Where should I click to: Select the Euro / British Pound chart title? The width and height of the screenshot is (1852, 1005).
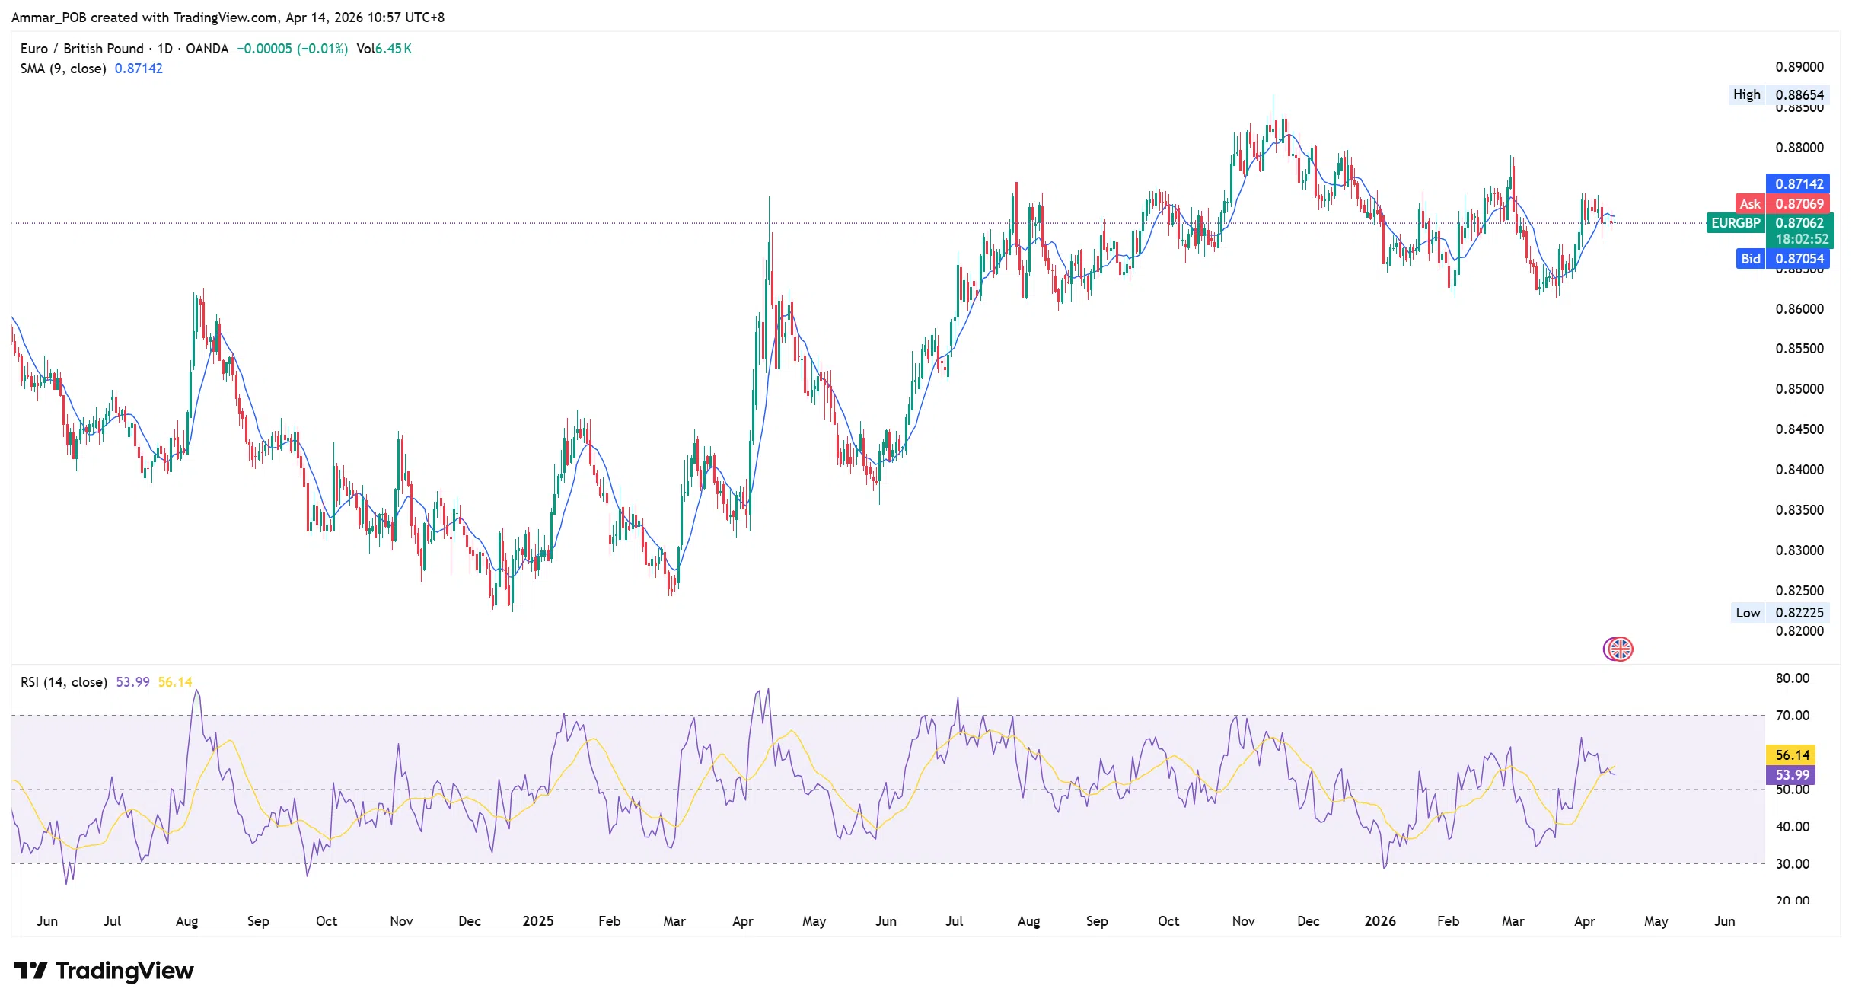[x=81, y=49]
